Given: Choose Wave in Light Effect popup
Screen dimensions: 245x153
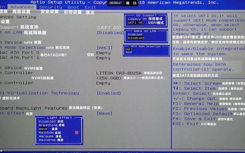Looking at the screenshot, I should 43,129.
